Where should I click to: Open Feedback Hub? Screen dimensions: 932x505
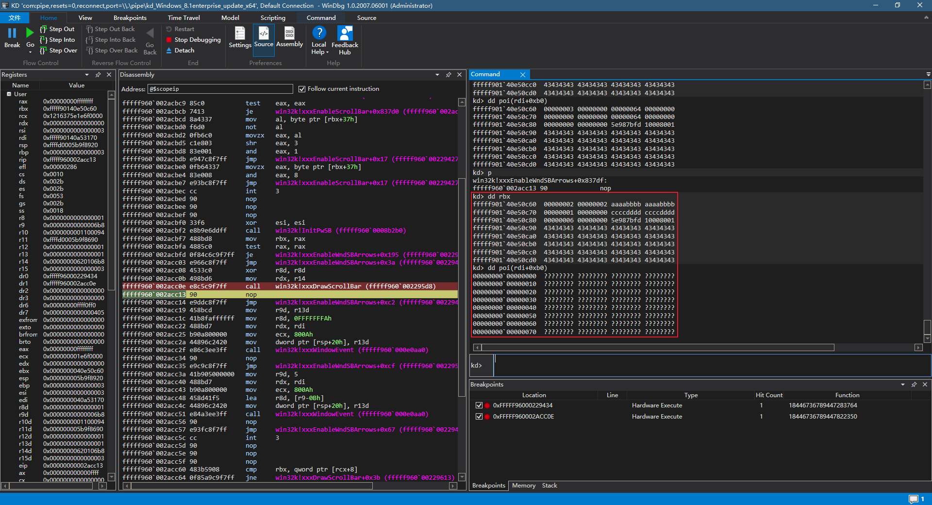click(x=345, y=40)
